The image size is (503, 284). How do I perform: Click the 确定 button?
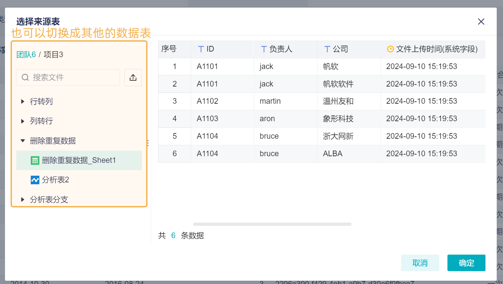(x=466, y=263)
